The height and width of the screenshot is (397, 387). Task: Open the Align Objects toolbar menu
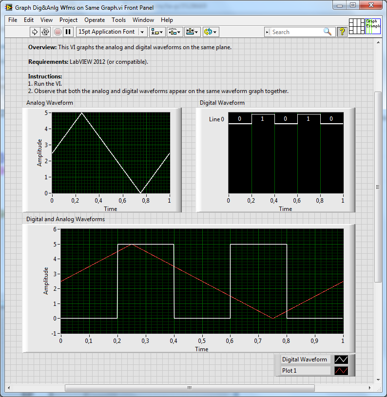point(157,32)
